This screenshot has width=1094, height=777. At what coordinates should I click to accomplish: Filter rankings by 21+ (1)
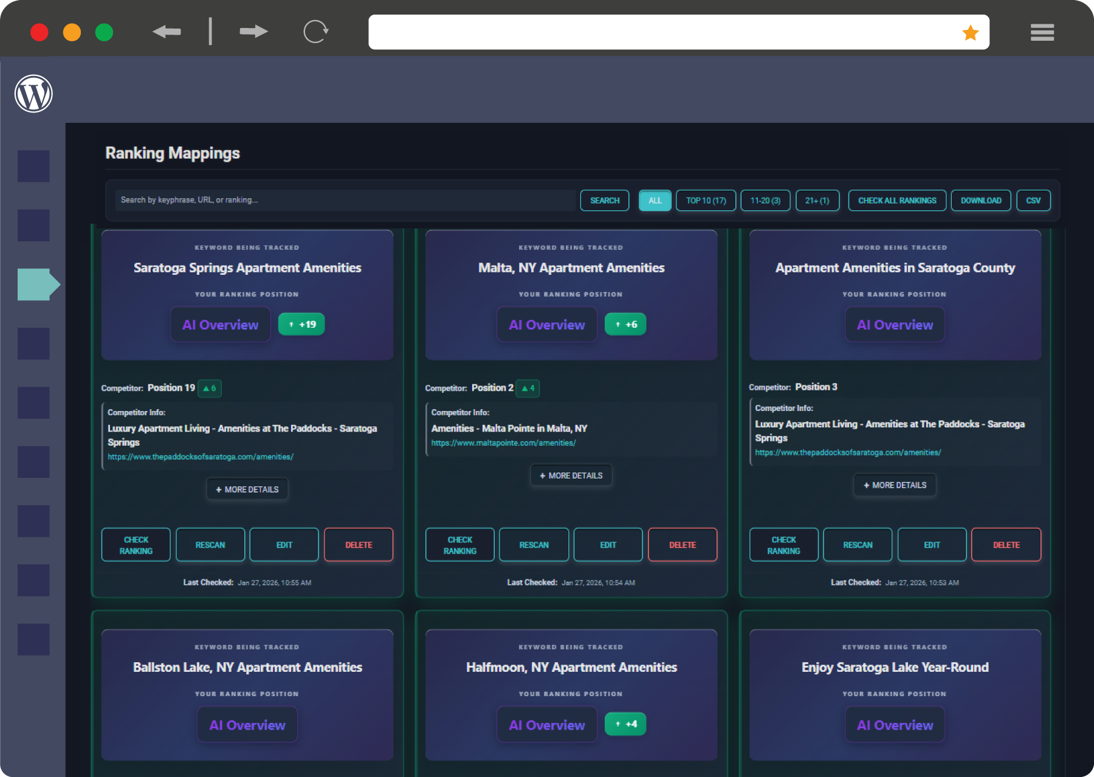click(x=817, y=201)
